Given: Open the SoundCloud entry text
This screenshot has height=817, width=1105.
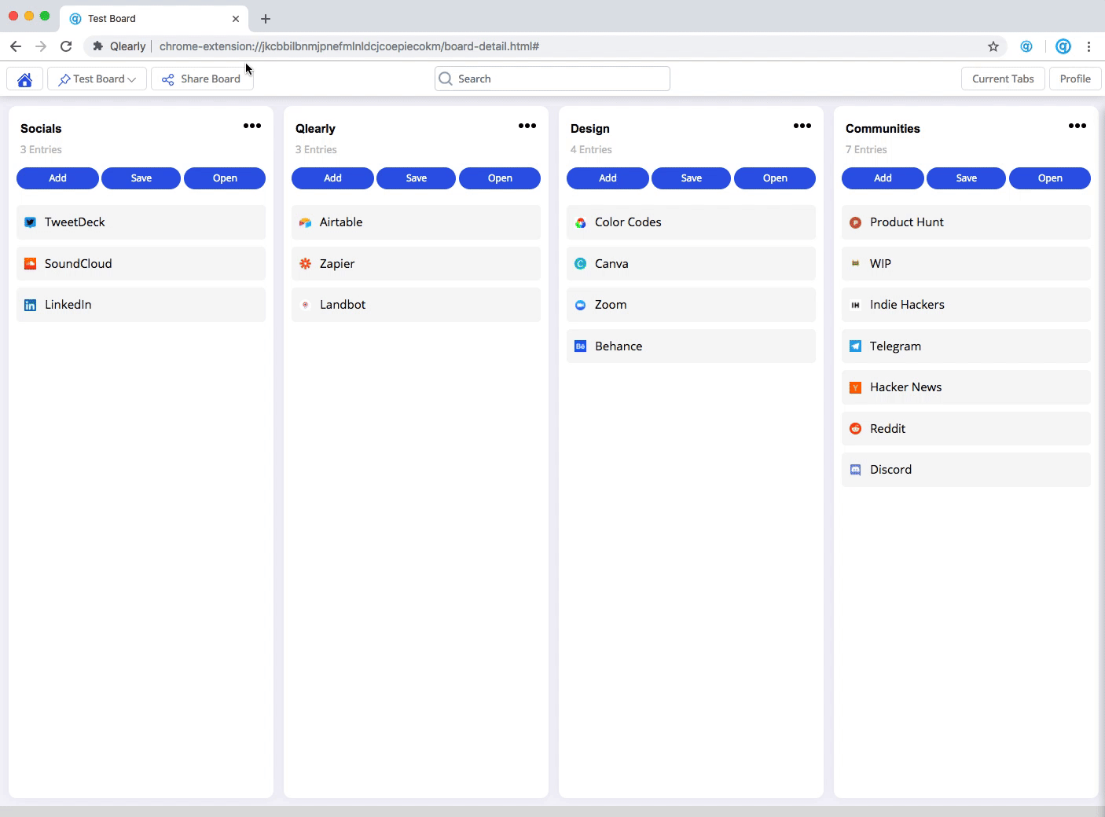Looking at the screenshot, I should coord(79,264).
